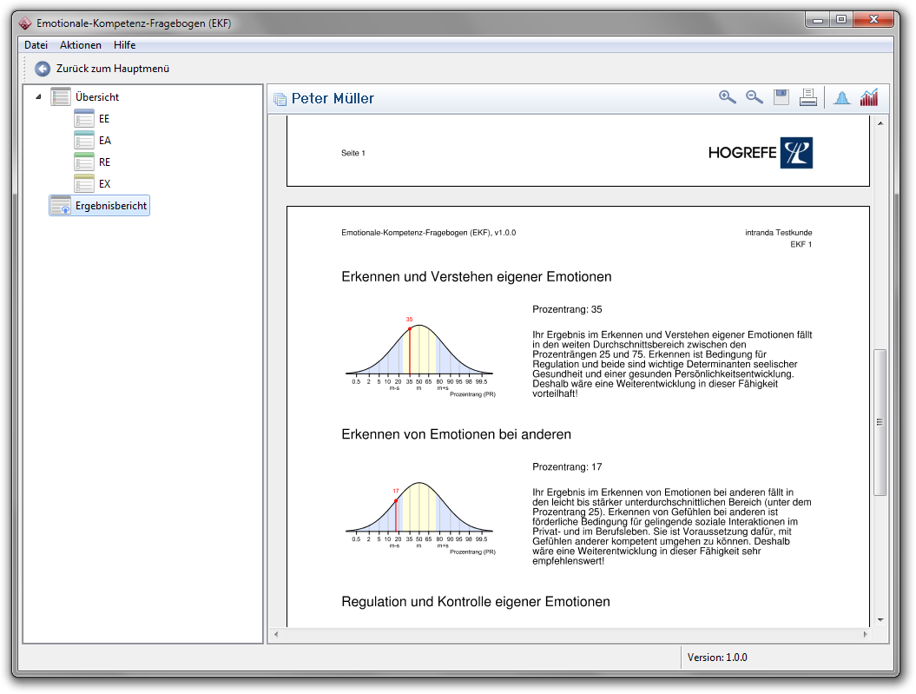The width and height of the screenshot is (916, 694).
Task: Click the scroll down arrow of the report
Action: point(880,620)
